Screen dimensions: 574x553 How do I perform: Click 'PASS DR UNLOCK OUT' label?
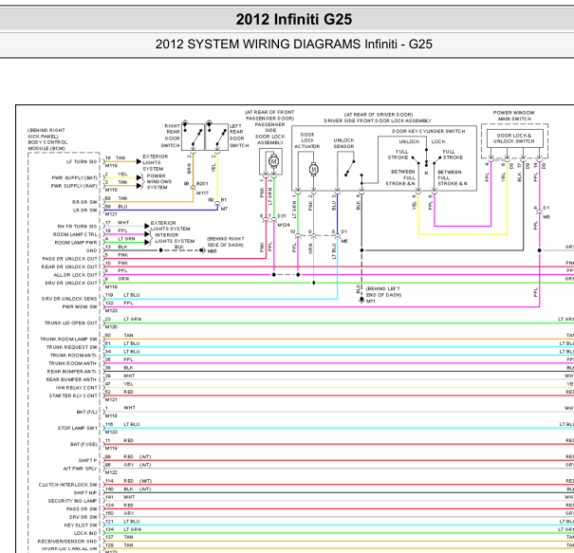pyautogui.click(x=70, y=259)
